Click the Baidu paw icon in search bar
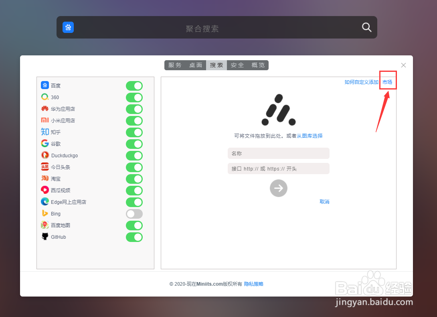The width and height of the screenshot is (437, 317). click(68, 27)
